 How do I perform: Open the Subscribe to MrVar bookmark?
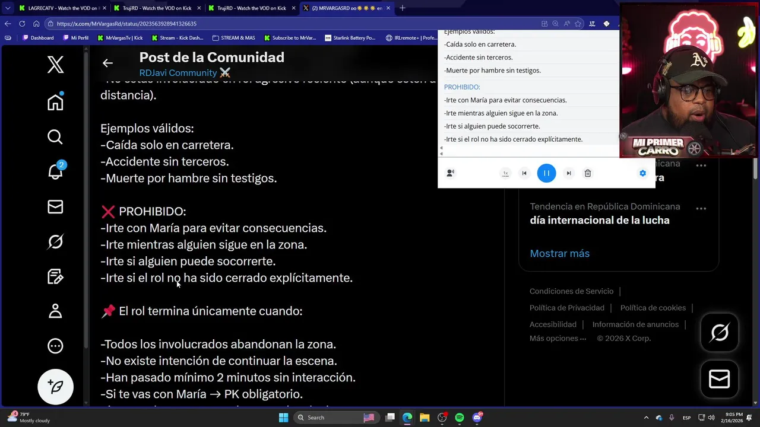pyautogui.click(x=289, y=38)
